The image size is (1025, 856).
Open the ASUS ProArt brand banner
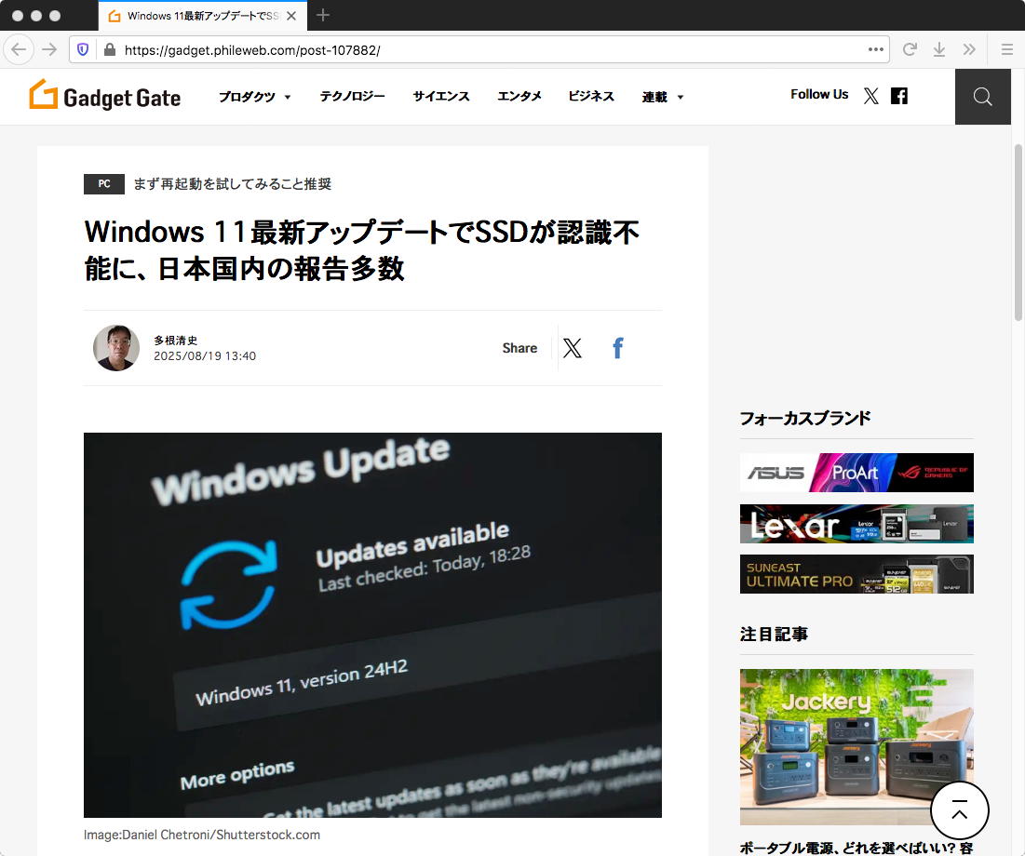click(x=856, y=473)
